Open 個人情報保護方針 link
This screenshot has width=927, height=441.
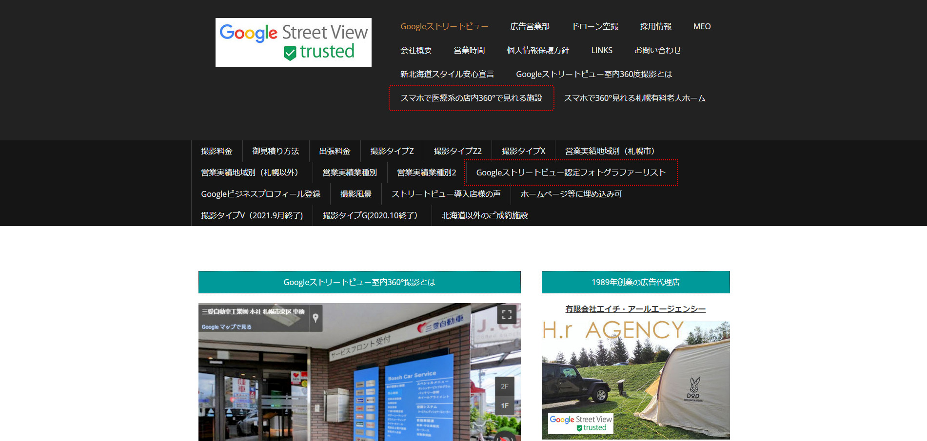(x=538, y=50)
